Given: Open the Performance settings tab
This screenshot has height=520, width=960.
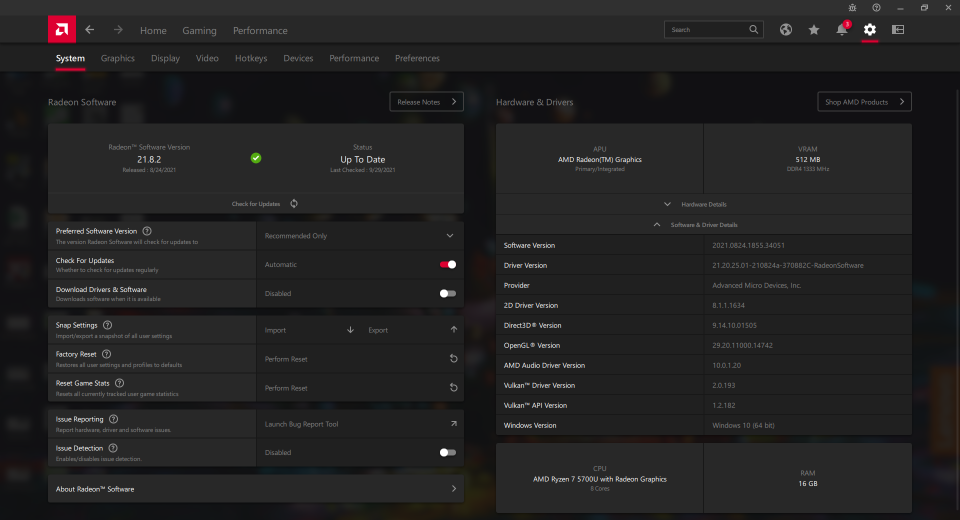Looking at the screenshot, I should click(354, 58).
